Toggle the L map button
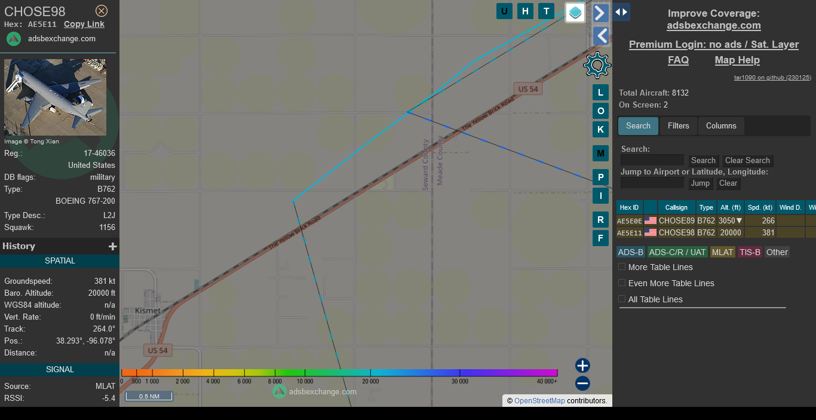This screenshot has height=420, width=816. pos(601,93)
